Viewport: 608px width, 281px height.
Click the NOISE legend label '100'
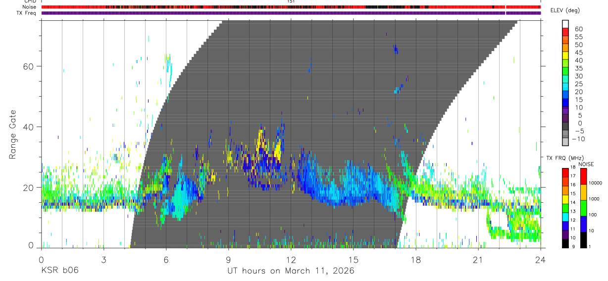[593, 215]
